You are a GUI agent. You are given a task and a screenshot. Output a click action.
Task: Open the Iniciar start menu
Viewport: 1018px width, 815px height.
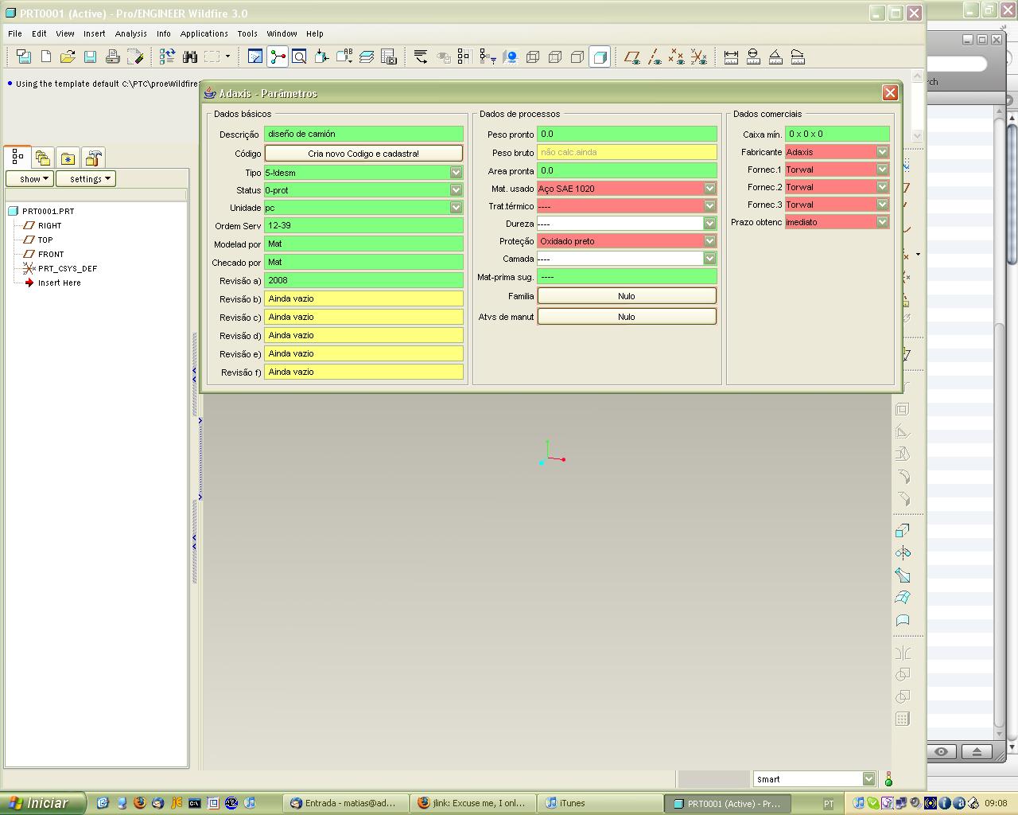(42, 803)
